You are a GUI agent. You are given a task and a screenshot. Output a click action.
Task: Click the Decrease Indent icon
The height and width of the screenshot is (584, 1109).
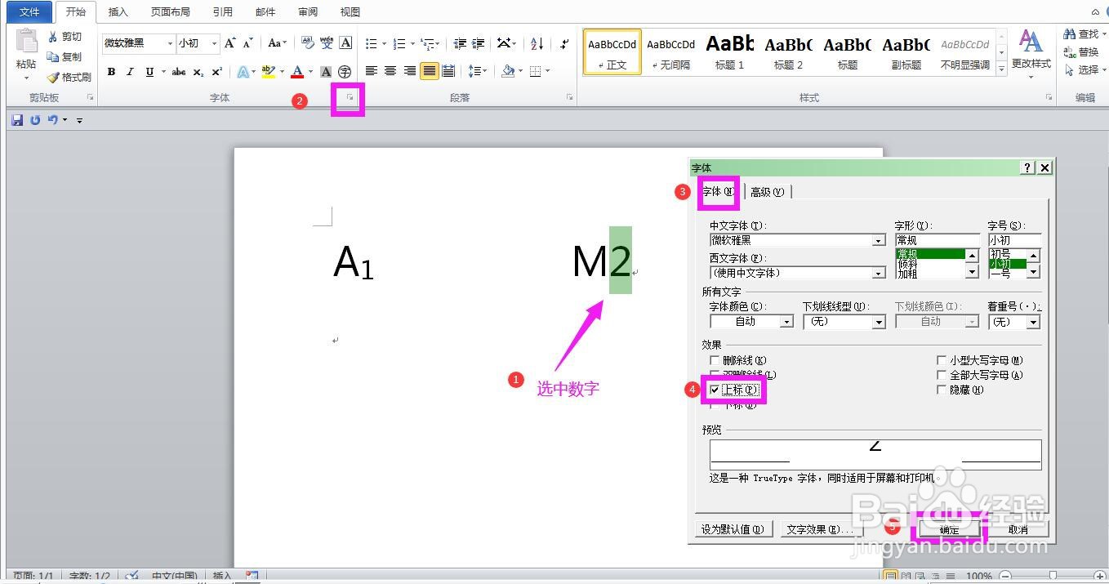460,43
